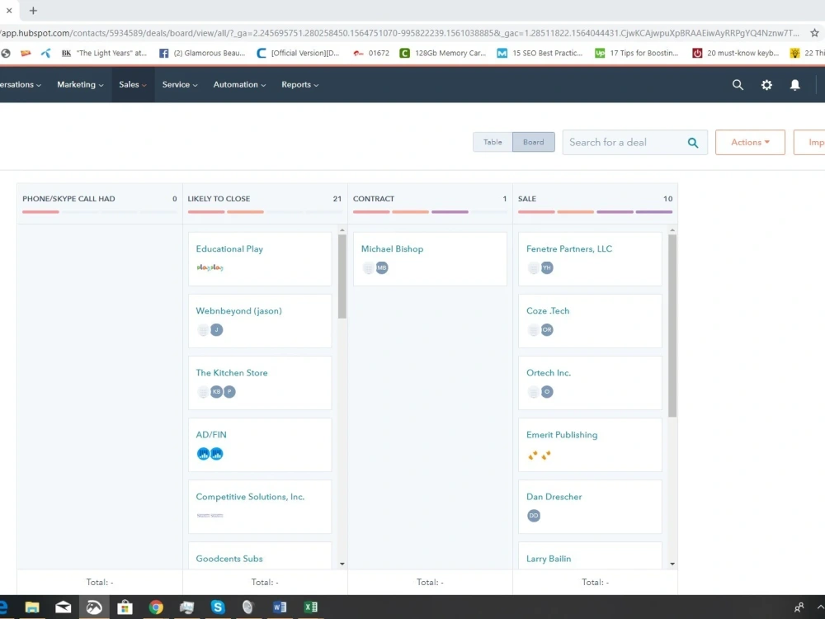Click the 01672 bookmark
Screen dimensions: 825x619
click(x=371, y=53)
